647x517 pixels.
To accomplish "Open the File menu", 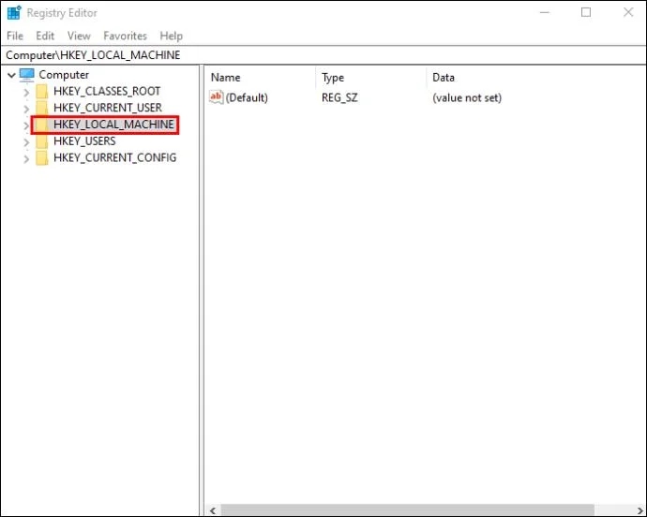I will tap(15, 36).
